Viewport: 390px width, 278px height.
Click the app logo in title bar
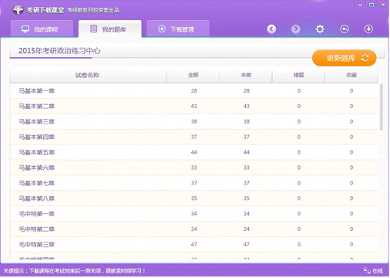18,10
